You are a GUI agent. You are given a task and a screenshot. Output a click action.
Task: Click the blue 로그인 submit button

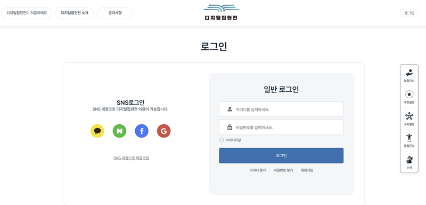click(x=281, y=156)
